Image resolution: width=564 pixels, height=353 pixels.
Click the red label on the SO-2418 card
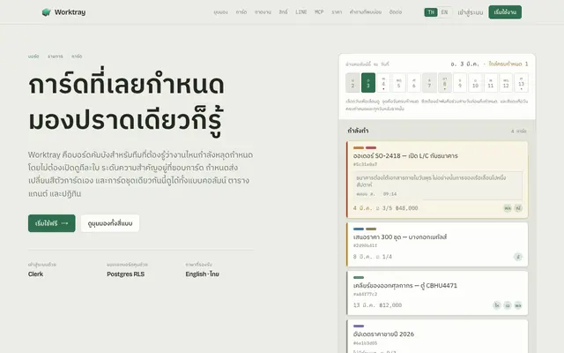[371, 147]
